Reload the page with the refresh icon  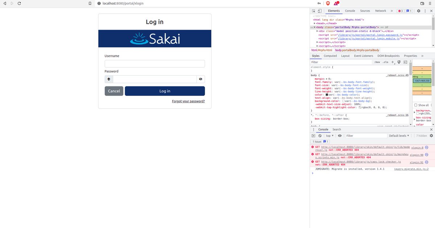point(19,3)
